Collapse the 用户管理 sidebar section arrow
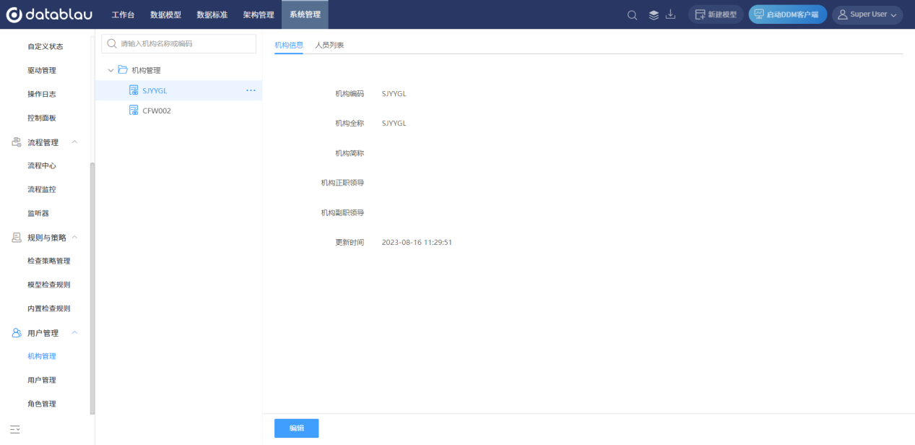The height and width of the screenshot is (445, 915). click(74, 333)
